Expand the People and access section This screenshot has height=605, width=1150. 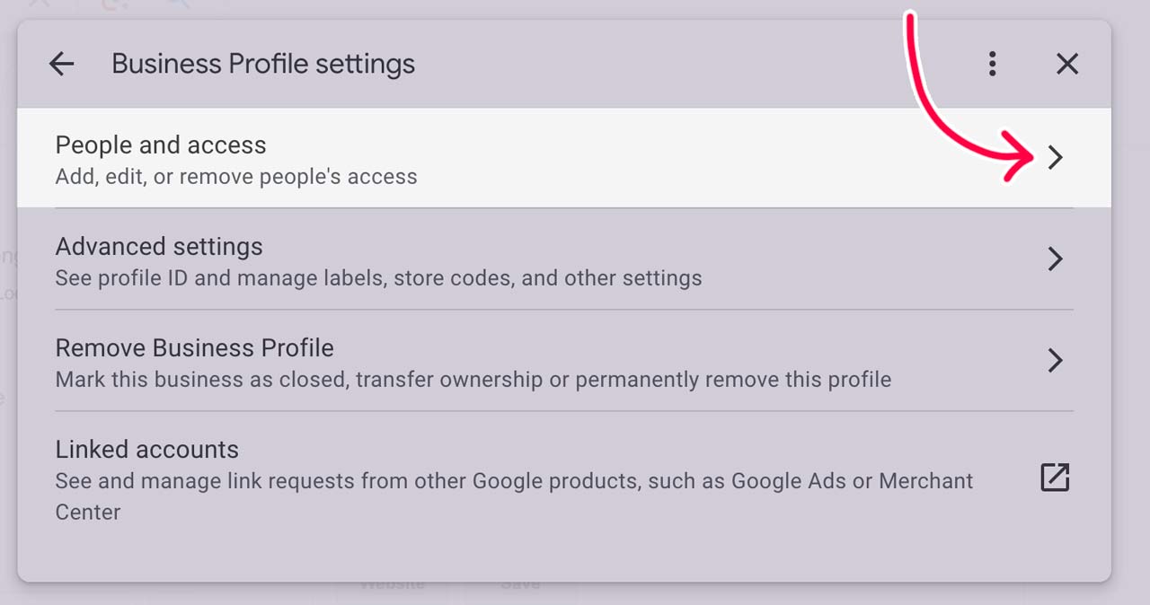359,157
